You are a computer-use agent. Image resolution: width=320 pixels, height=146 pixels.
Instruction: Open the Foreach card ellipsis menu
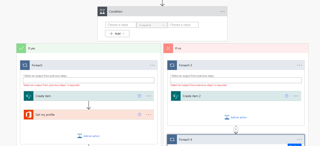[152, 65]
